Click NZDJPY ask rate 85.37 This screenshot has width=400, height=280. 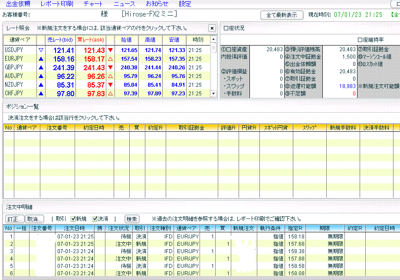(96, 85)
